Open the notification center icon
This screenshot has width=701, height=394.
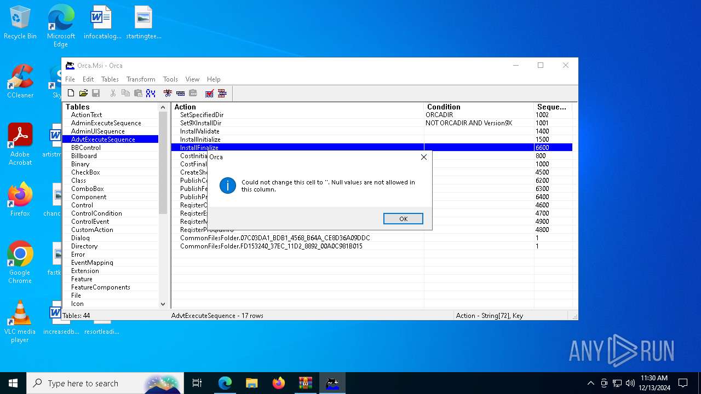point(683,383)
